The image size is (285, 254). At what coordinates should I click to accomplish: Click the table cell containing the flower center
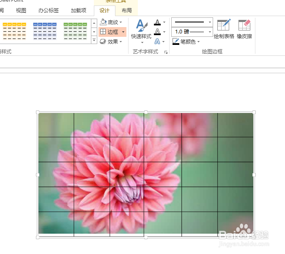pos(127,199)
